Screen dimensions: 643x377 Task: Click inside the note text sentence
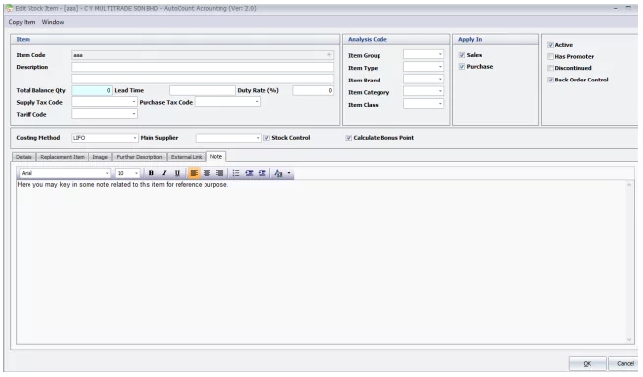122,185
